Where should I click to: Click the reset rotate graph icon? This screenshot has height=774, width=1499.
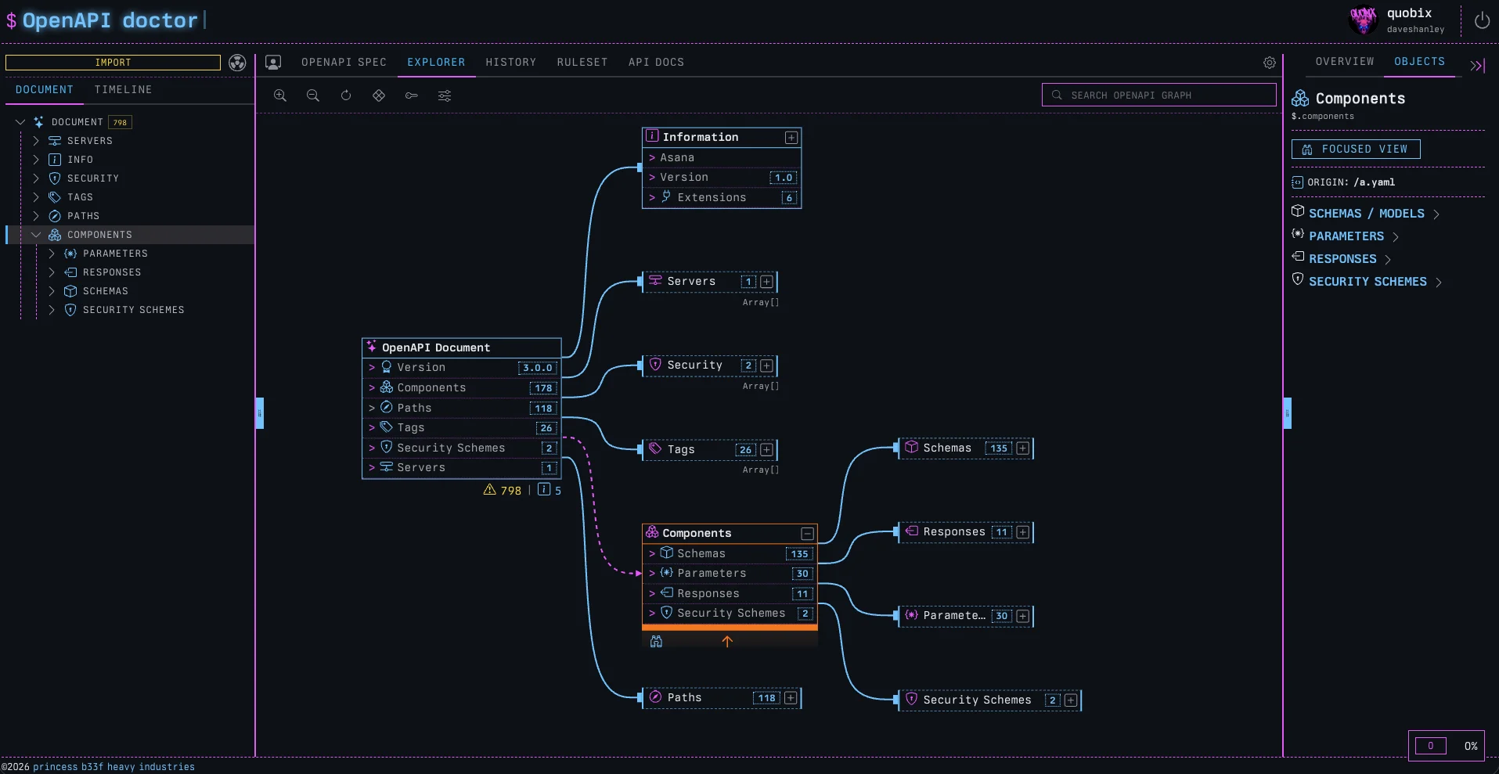(346, 95)
